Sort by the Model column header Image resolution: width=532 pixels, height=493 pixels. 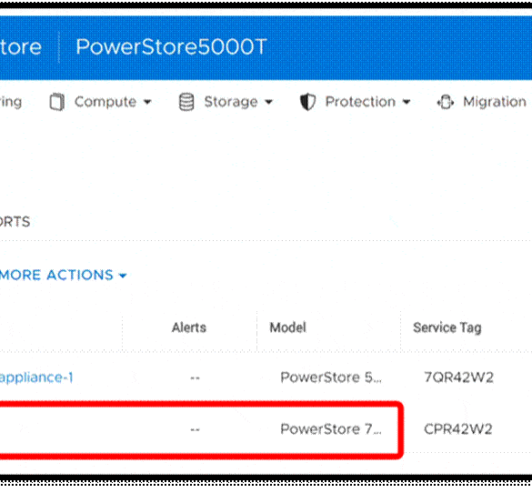287,327
